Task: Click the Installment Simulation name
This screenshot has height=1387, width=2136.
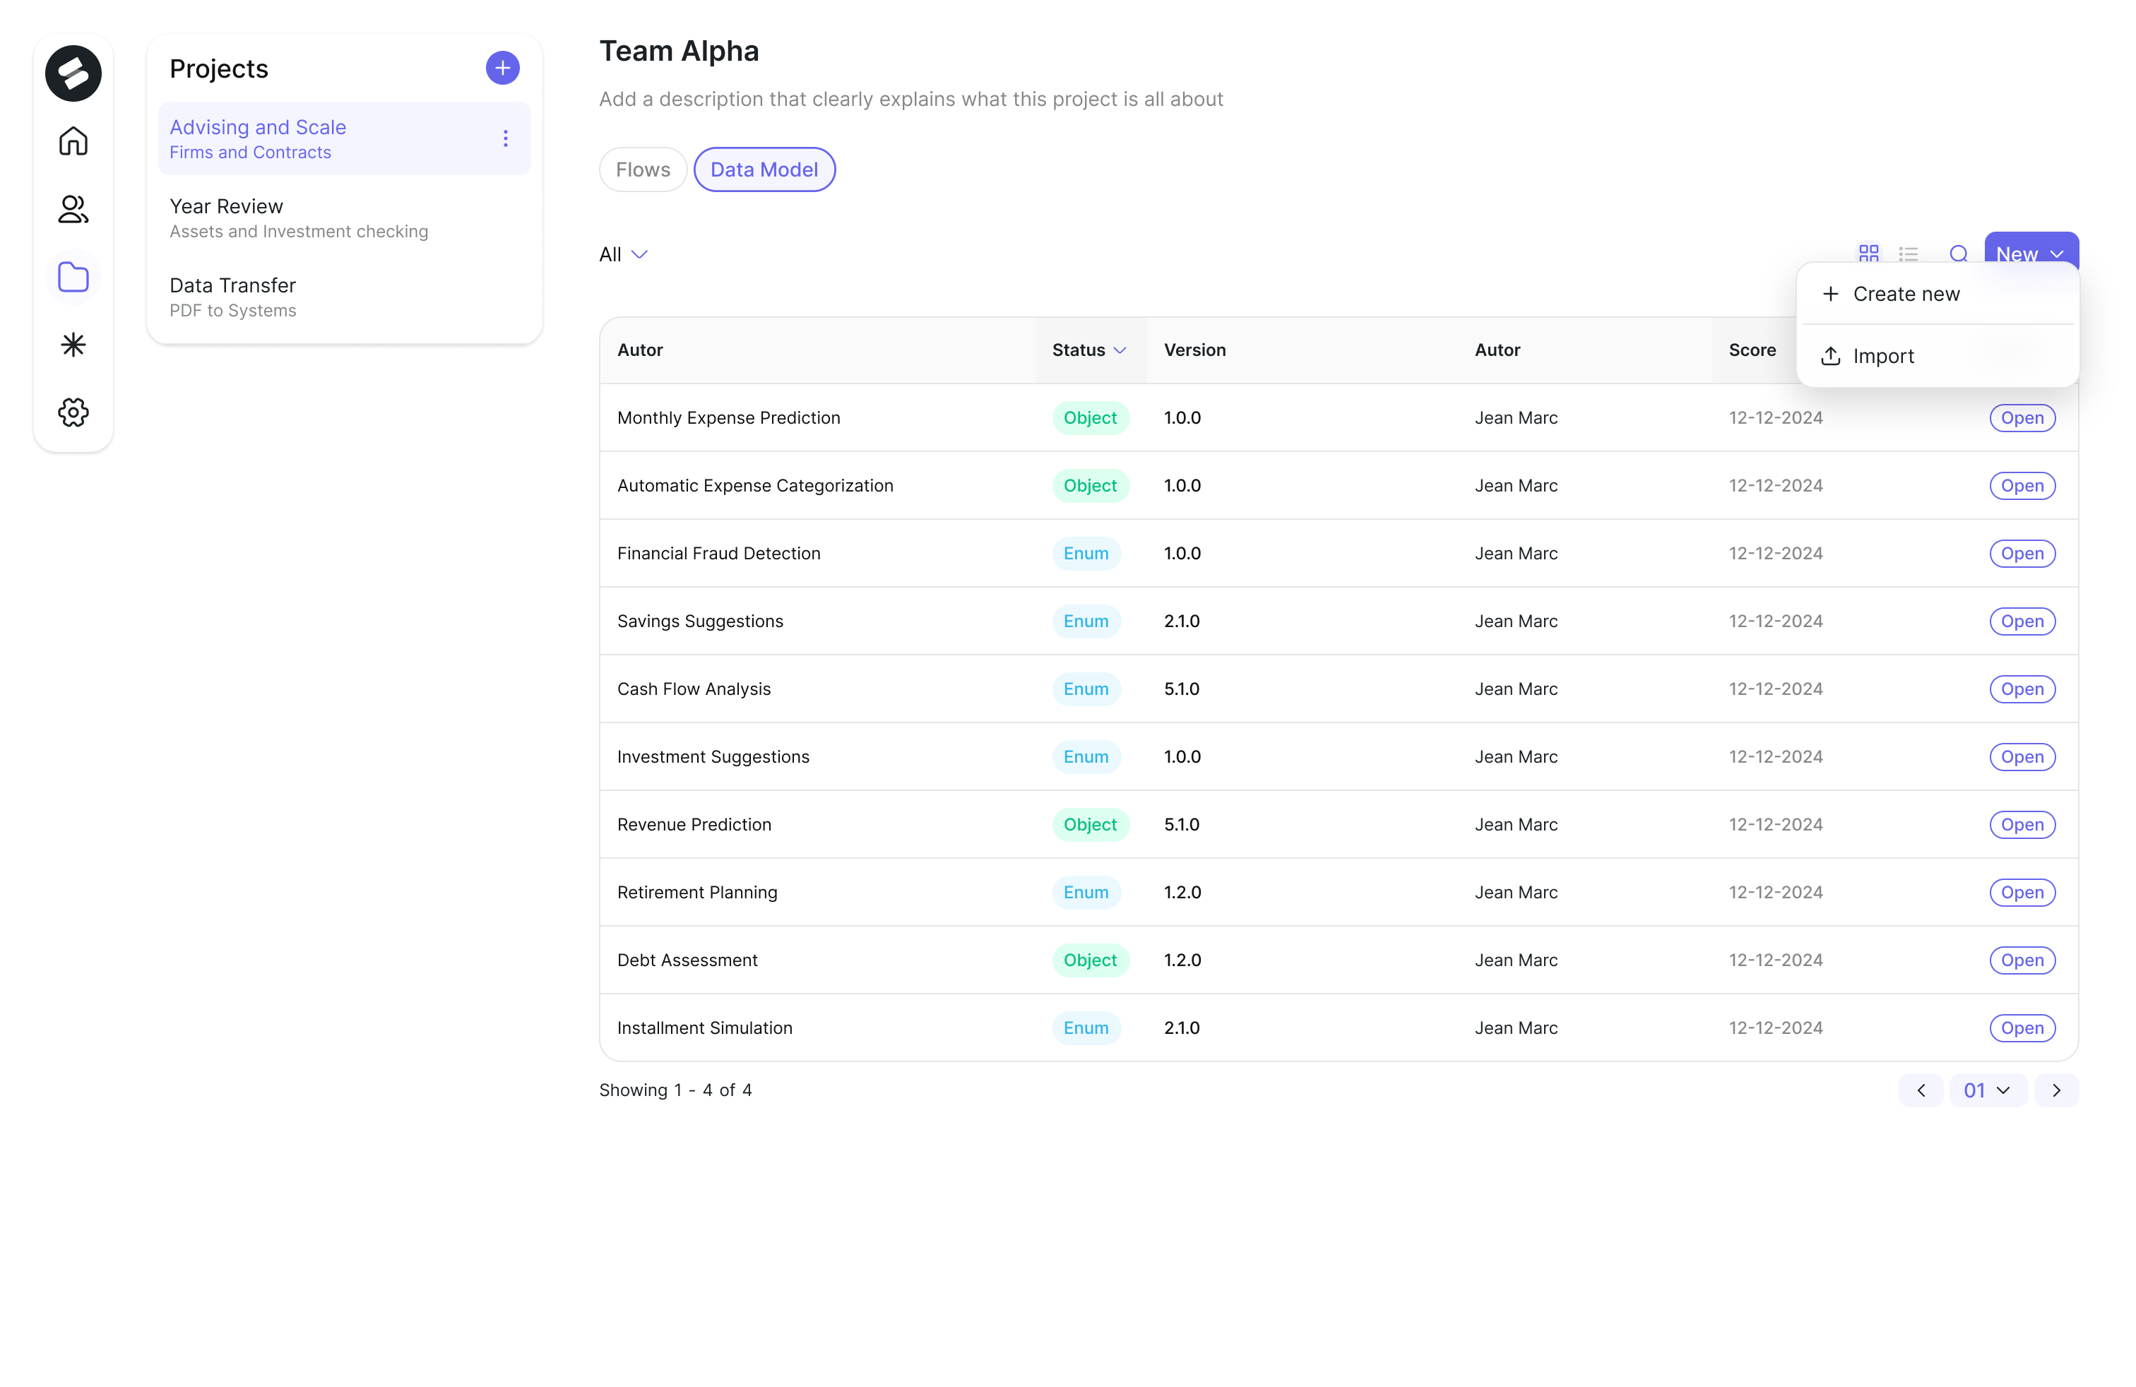Action: tap(704, 1028)
